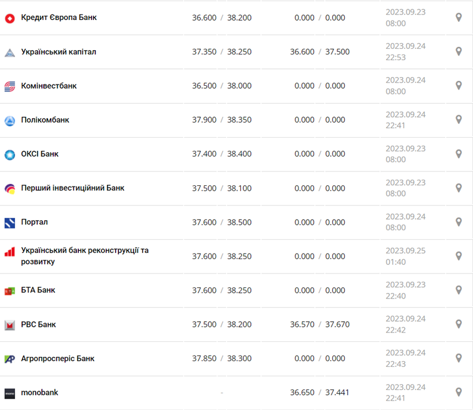The height and width of the screenshot is (410, 473).
Task: Open the Портал bank location marker
Action: (x=459, y=222)
